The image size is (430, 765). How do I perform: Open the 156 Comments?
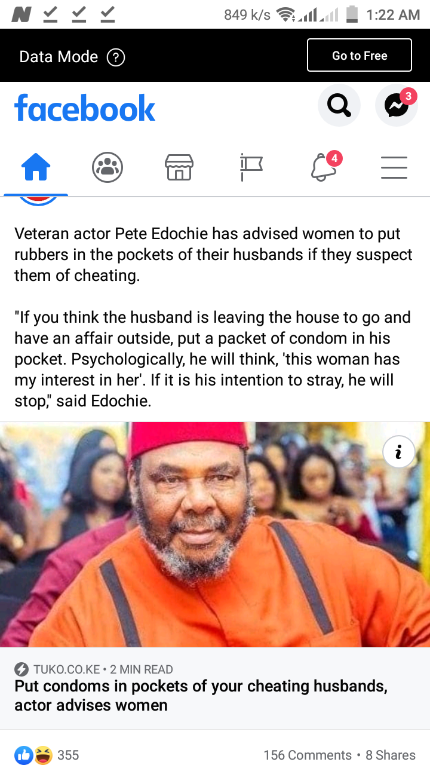(308, 755)
